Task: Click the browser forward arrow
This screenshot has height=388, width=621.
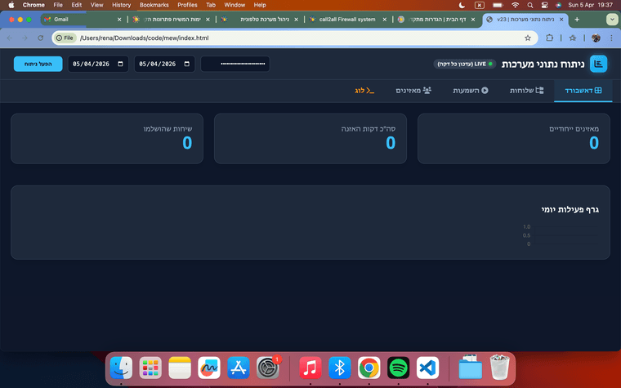Action: coord(25,38)
